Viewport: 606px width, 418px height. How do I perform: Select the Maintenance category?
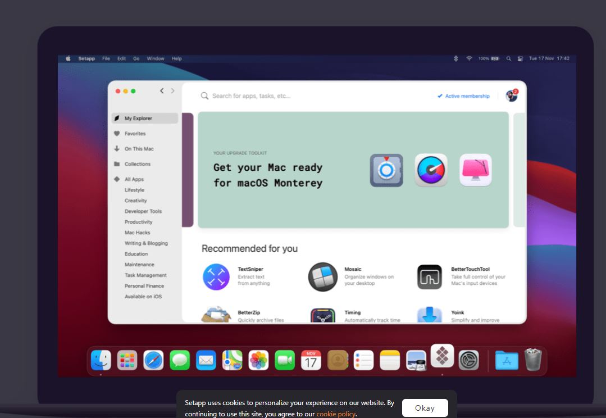[x=139, y=265]
